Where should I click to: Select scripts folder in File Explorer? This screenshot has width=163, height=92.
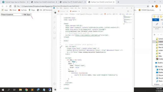[x=159, y=50]
